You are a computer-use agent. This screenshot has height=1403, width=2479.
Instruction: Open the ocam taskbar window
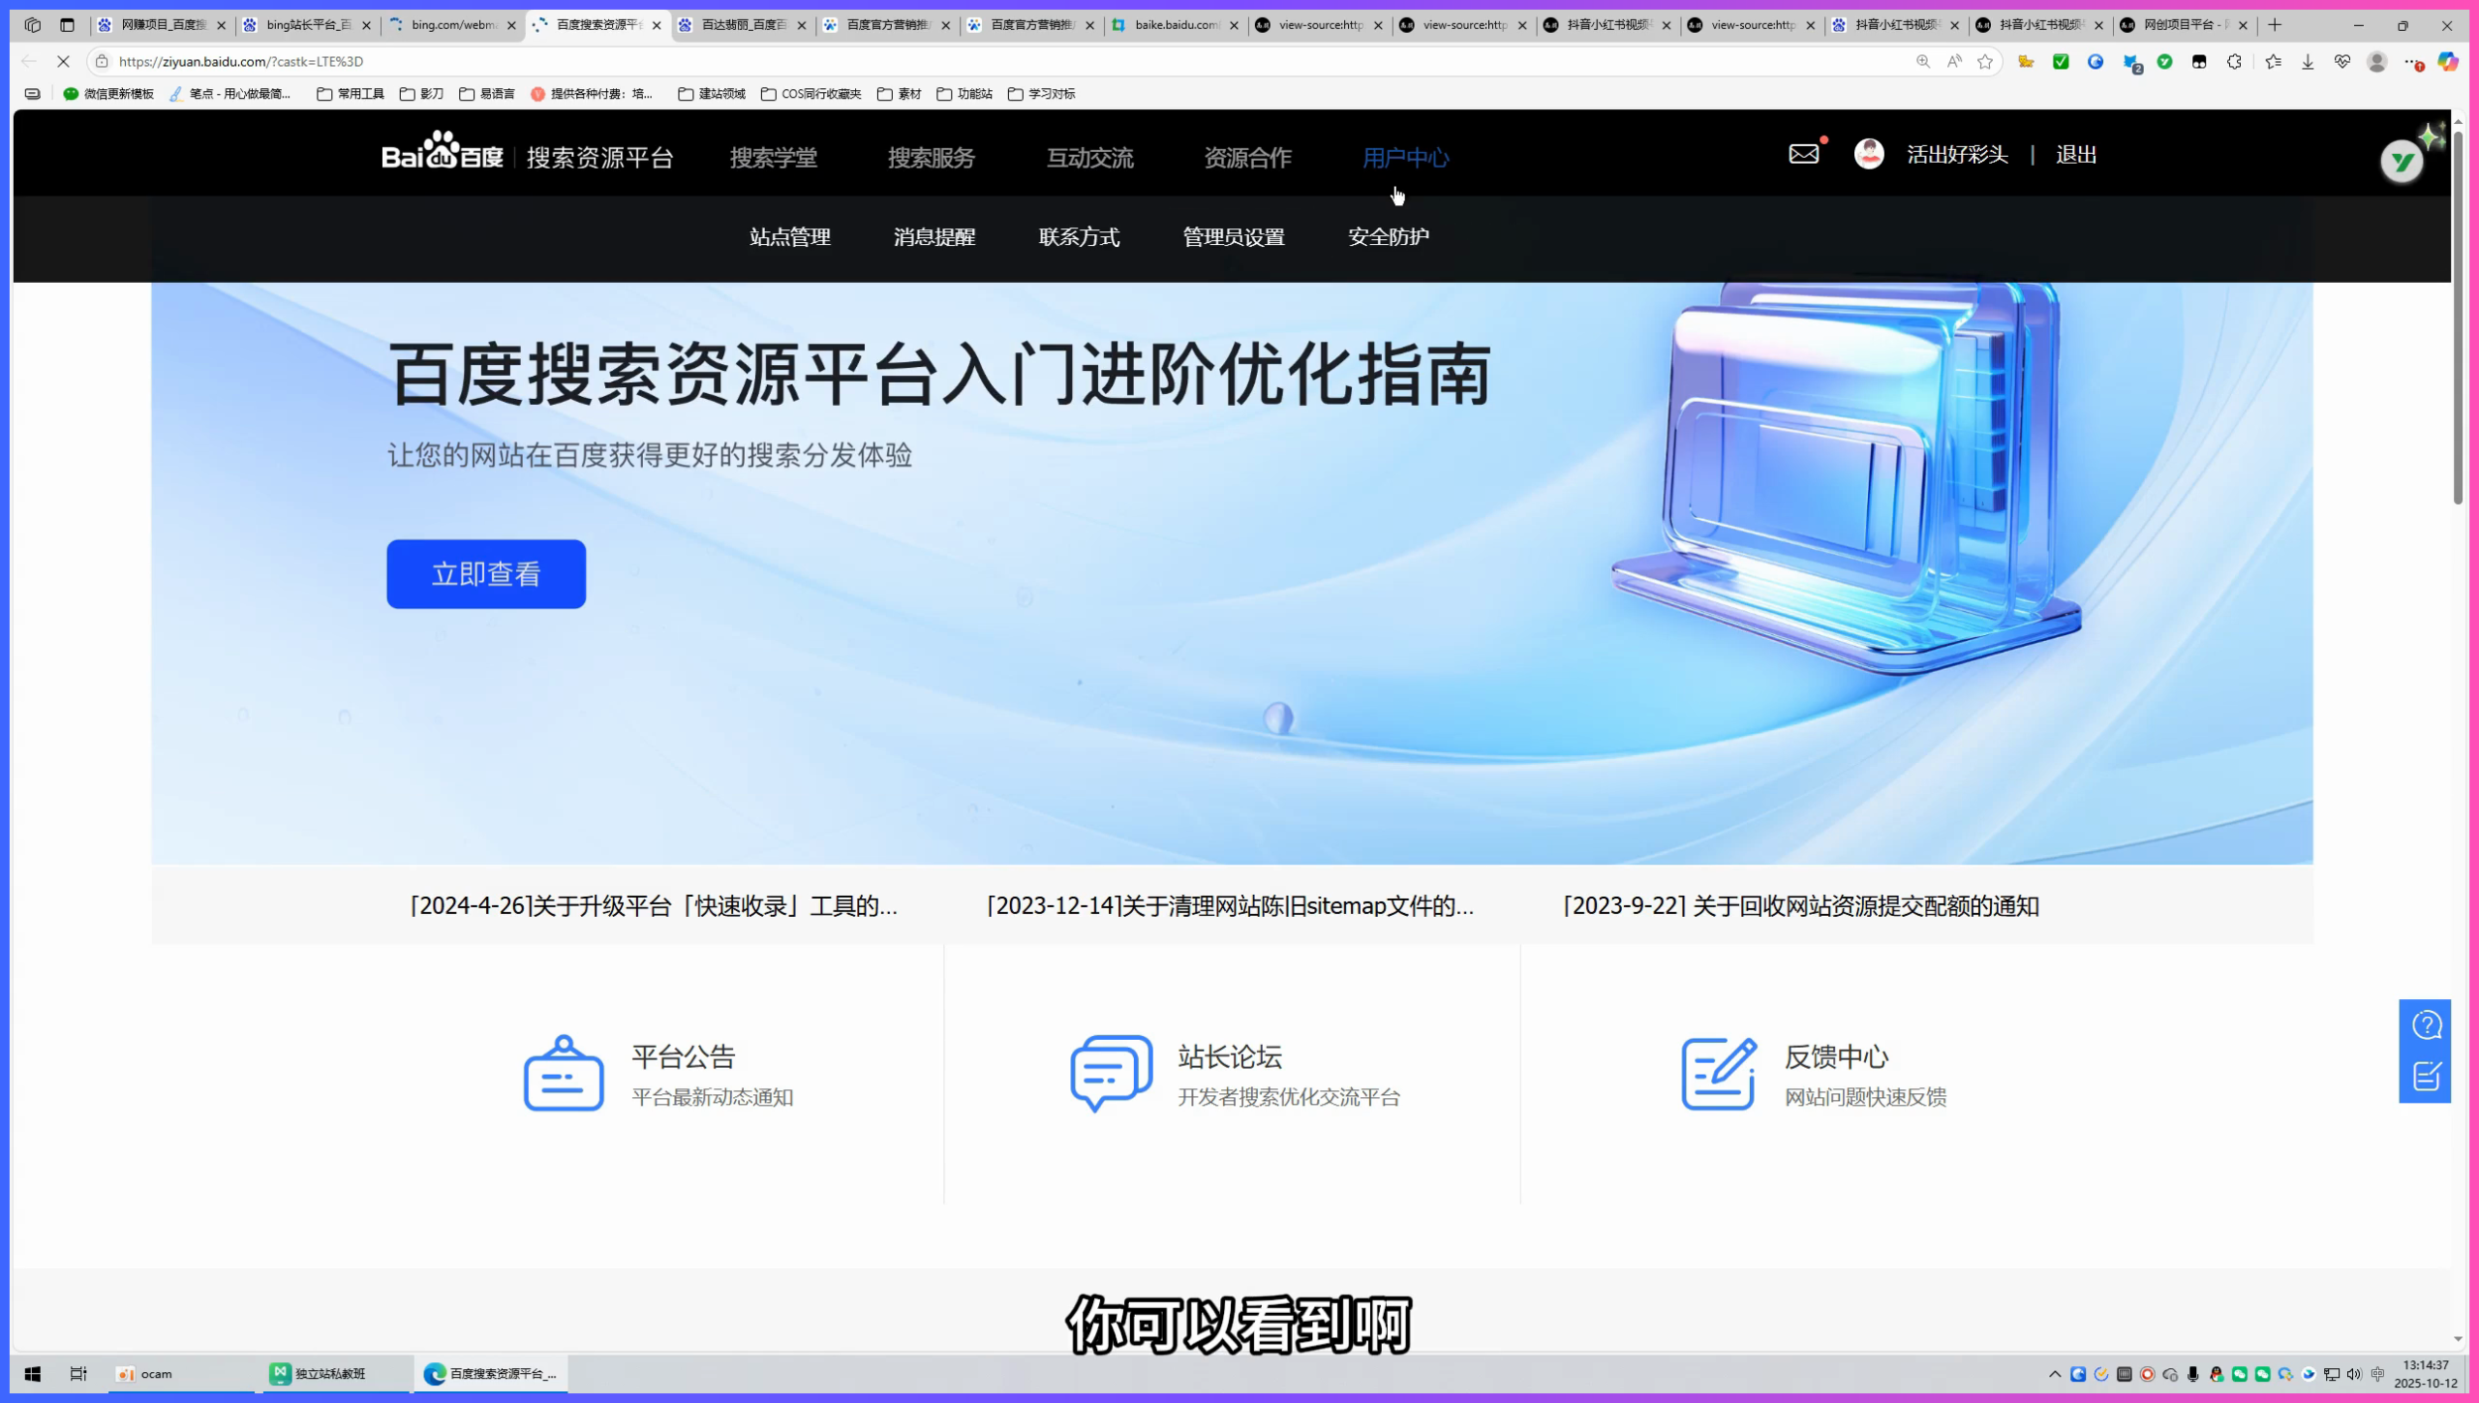pyautogui.click(x=180, y=1373)
